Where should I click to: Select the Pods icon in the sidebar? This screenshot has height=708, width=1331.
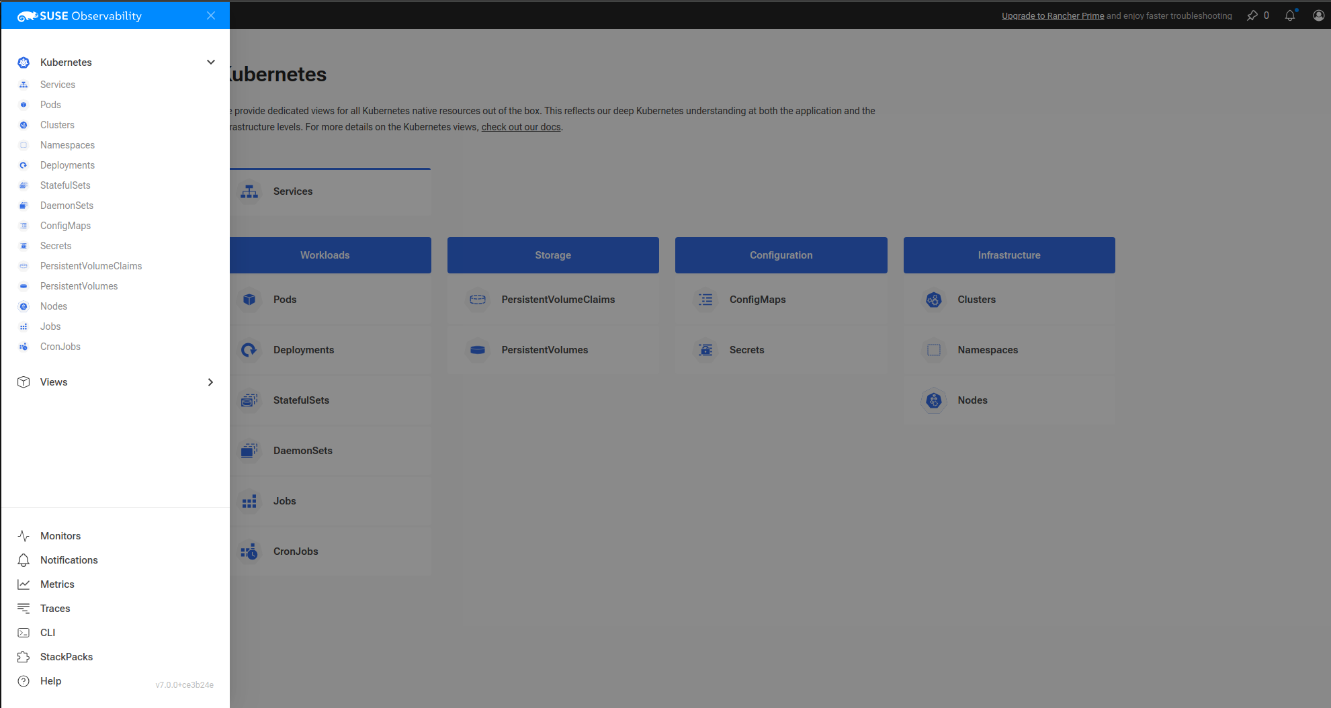pos(23,104)
